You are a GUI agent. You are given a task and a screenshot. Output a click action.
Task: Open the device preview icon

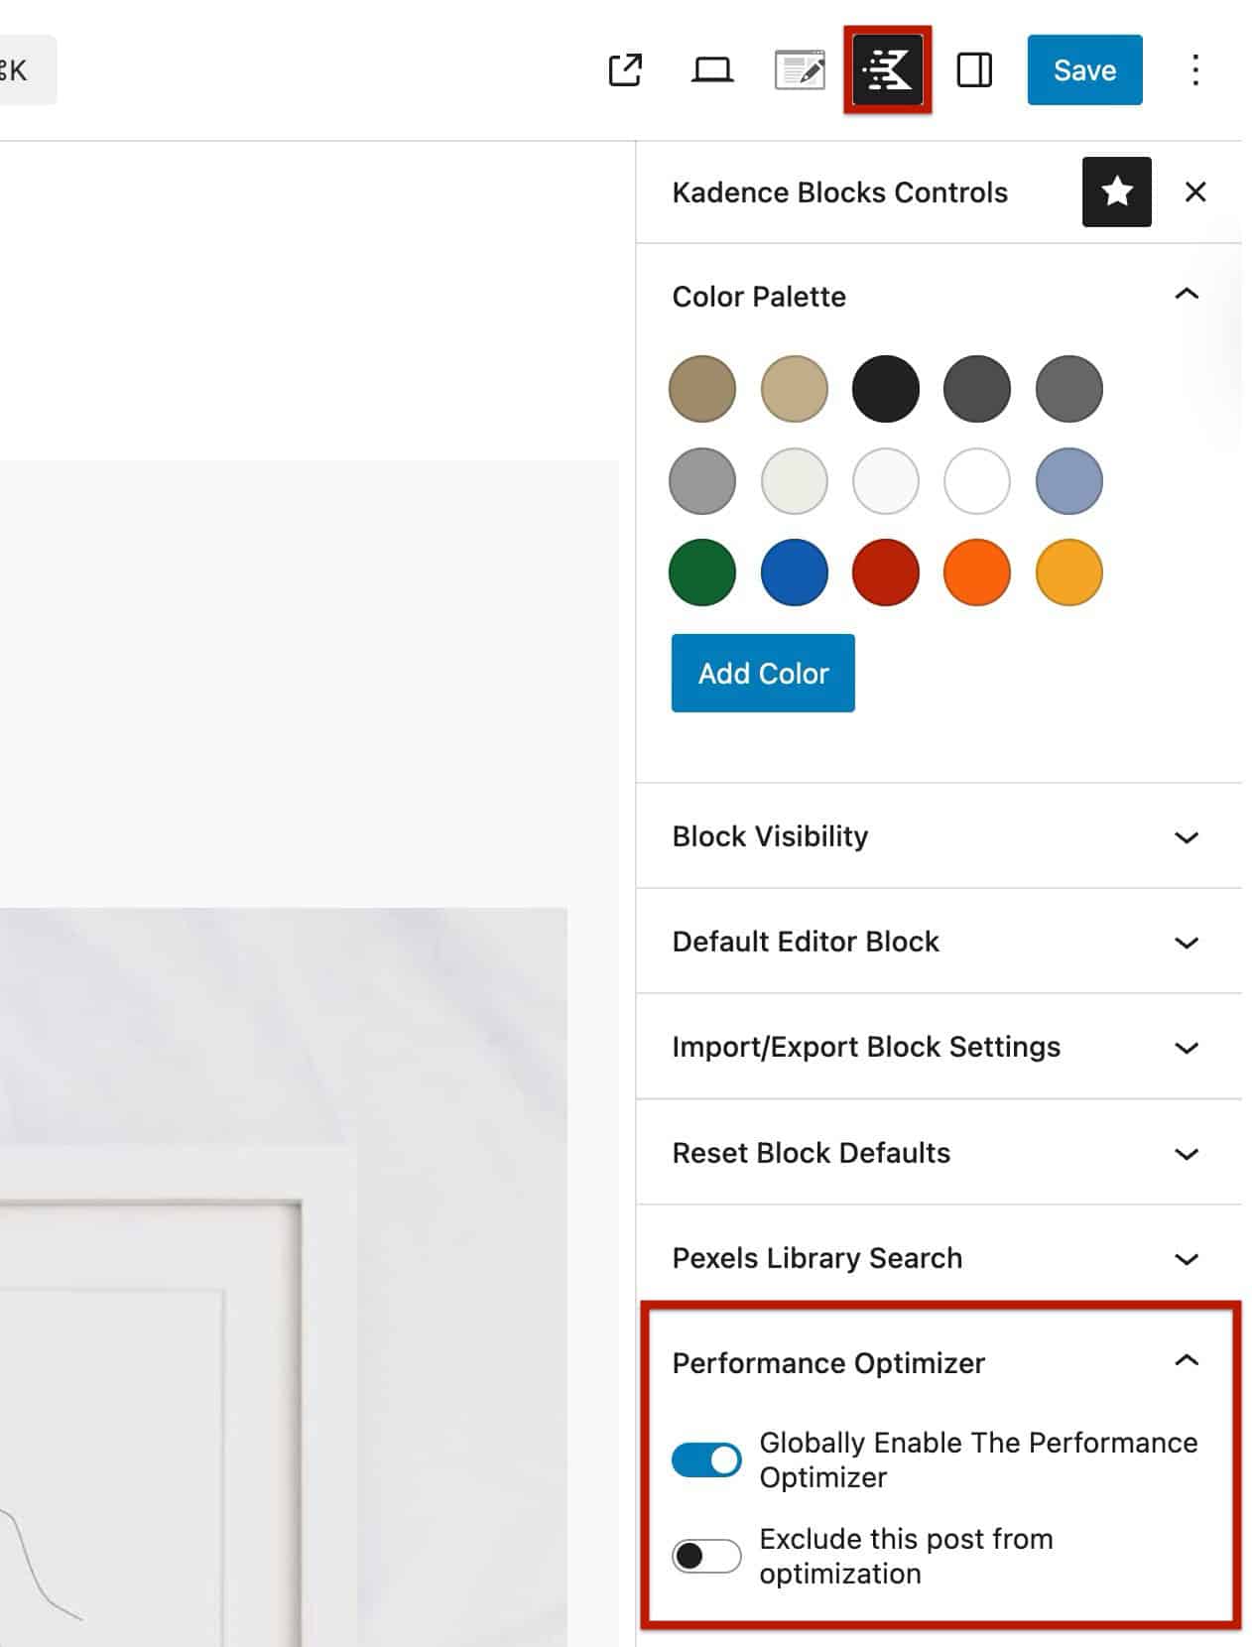click(x=710, y=69)
